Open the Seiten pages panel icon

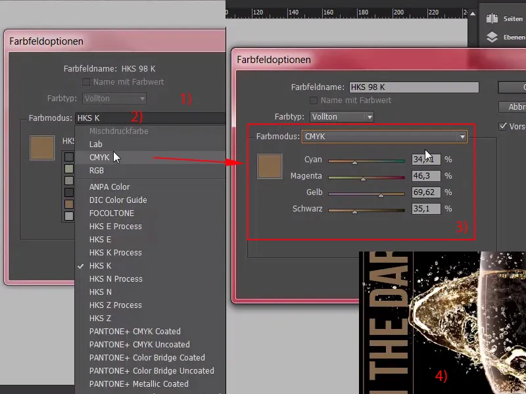coord(492,18)
